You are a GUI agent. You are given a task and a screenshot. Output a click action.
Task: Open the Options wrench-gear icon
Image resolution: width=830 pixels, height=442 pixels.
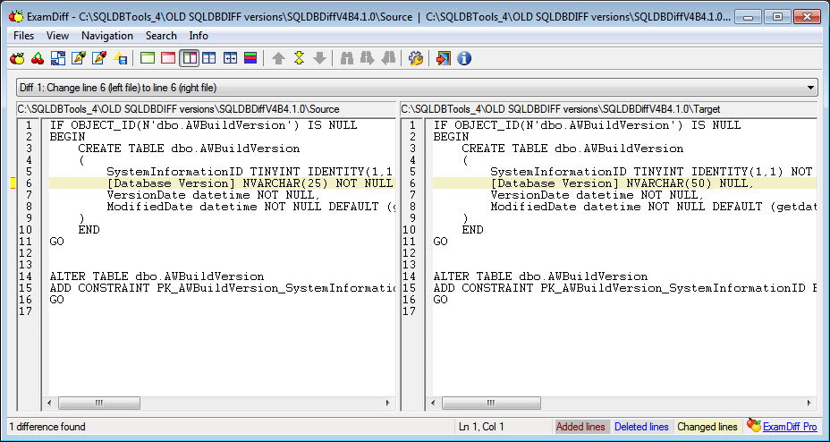[416, 58]
